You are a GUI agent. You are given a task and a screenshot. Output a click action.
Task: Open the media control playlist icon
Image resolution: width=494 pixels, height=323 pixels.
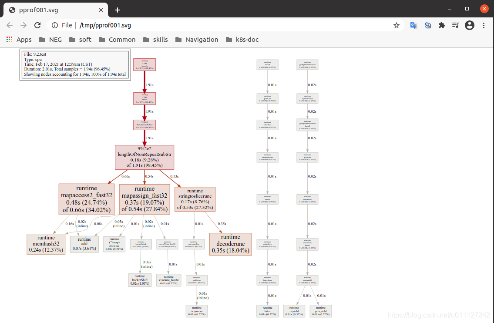coord(456,25)
